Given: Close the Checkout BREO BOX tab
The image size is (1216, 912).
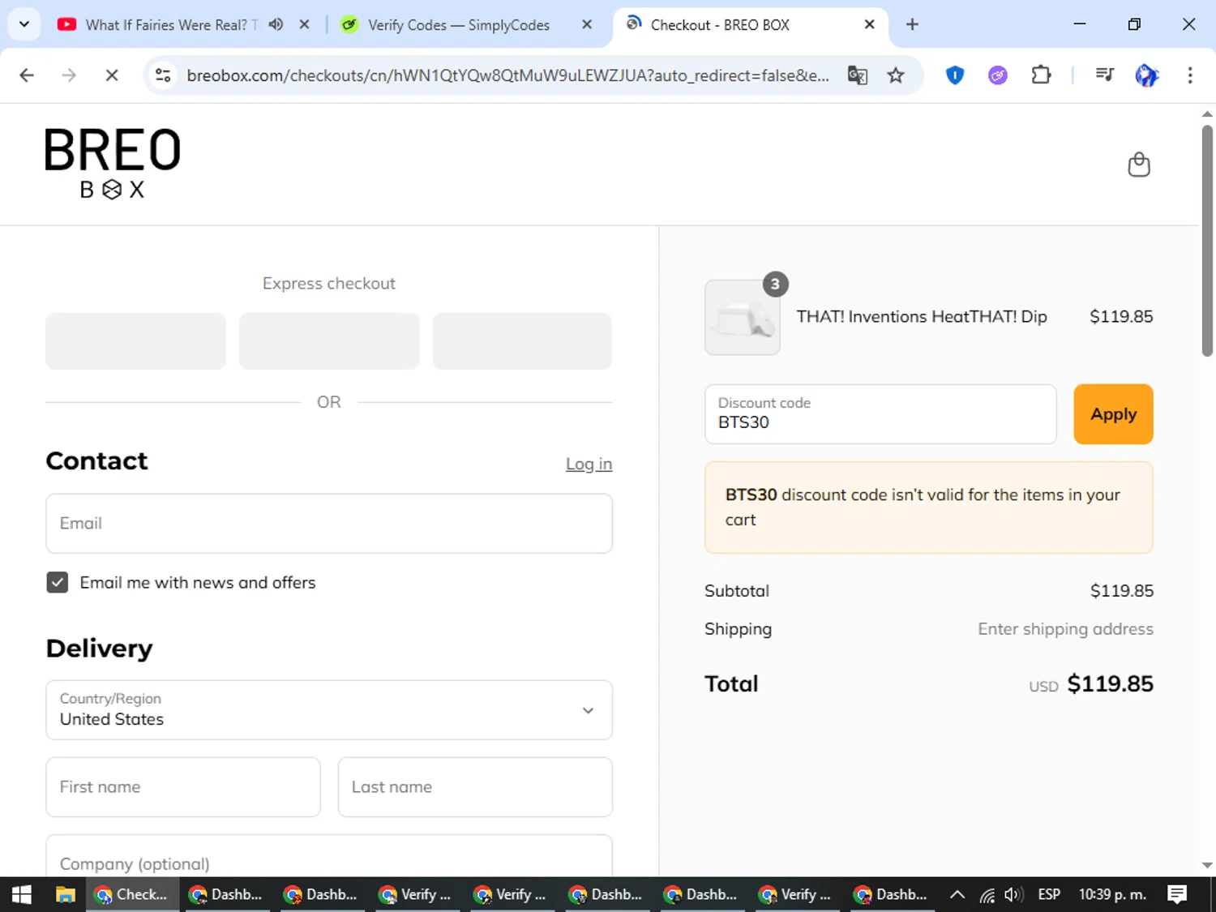Looking at the screenshot, I should (x=869, y=24).
